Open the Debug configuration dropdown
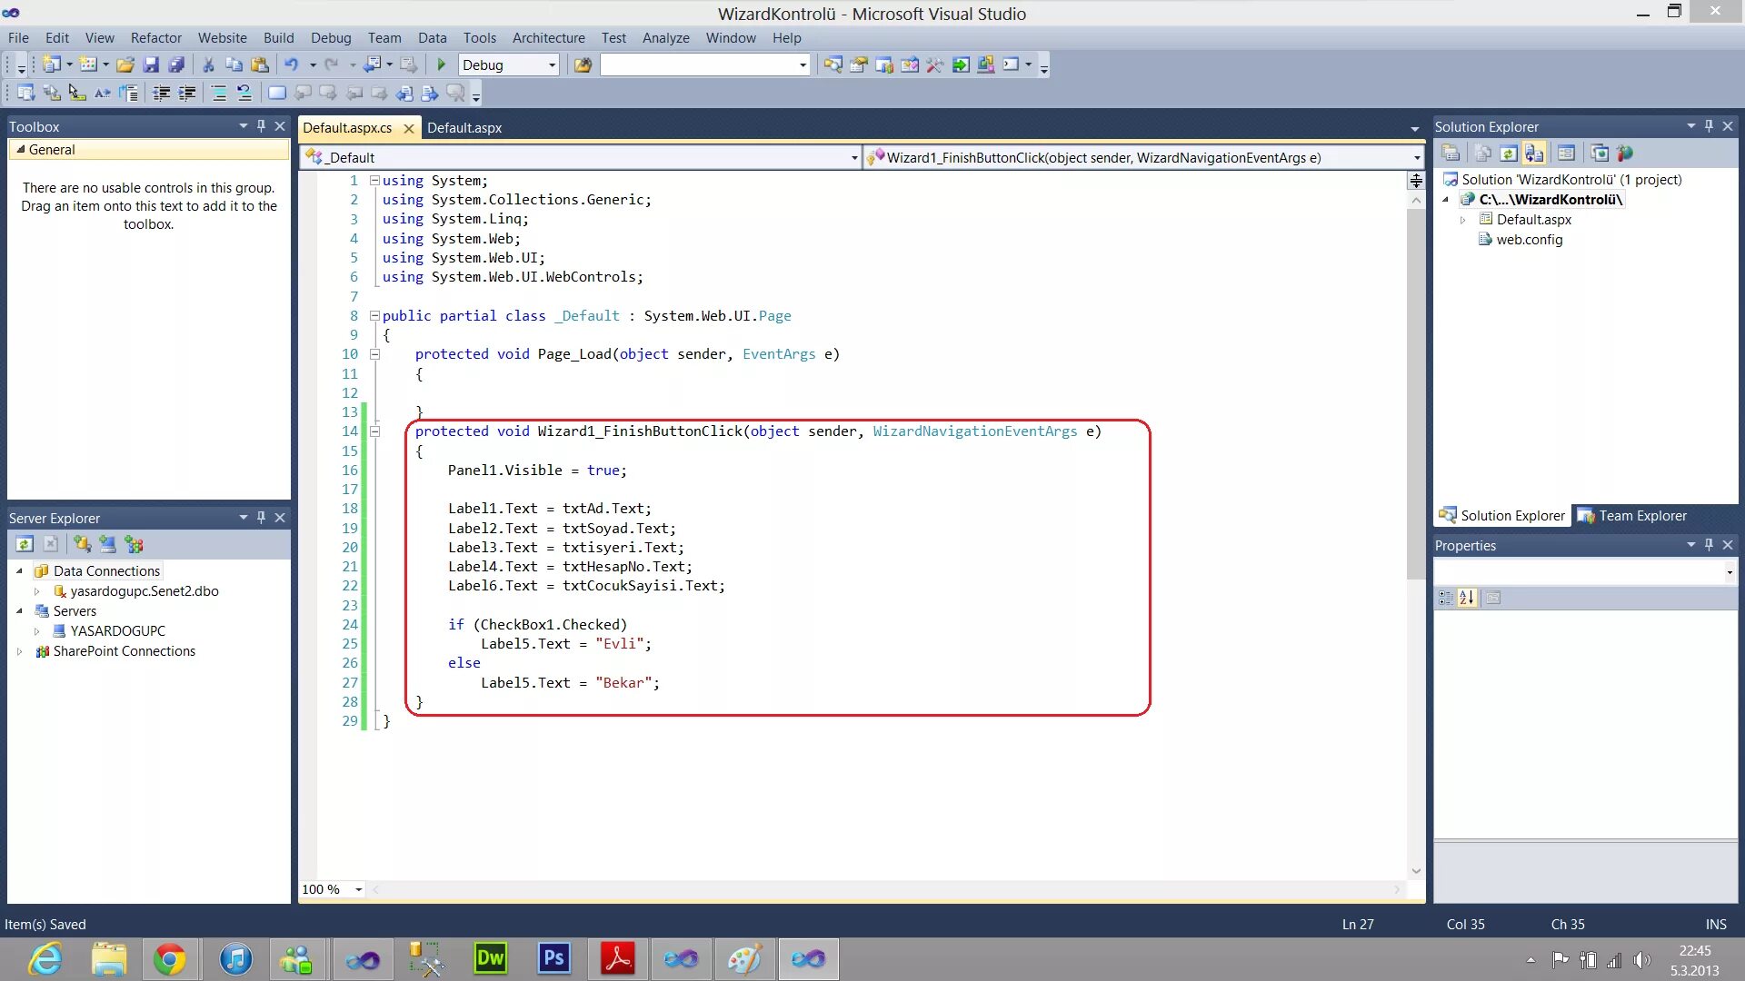Viewport: 1745px width, 981px height. pos(552,65)
